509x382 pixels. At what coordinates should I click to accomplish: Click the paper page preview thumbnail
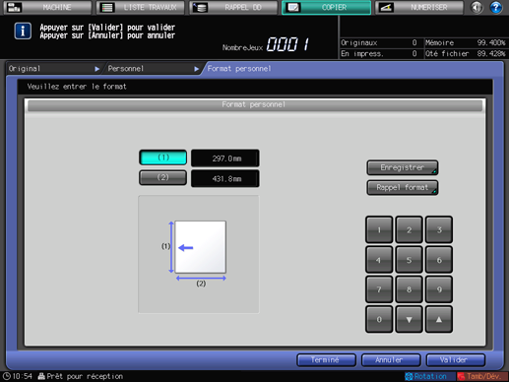click(200, 247)
